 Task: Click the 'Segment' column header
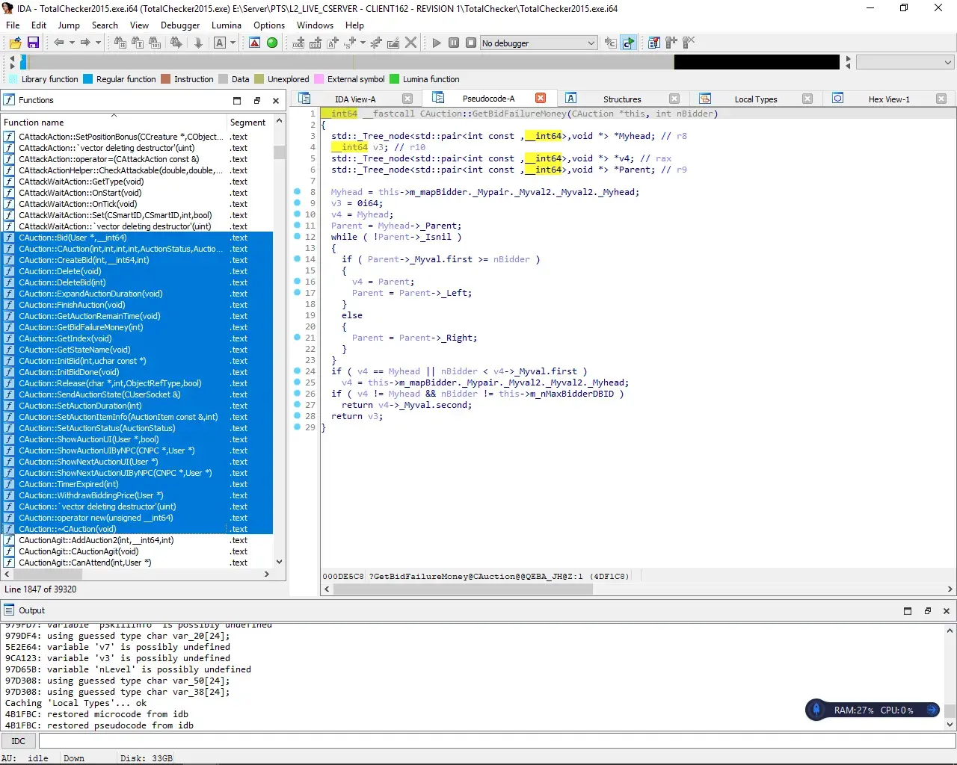pyautogui.click(x=249, y=122)
